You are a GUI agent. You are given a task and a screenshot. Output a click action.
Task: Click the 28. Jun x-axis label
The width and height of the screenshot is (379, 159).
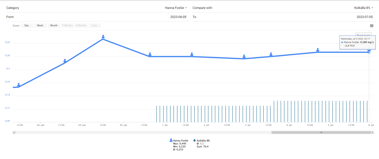coord(40,125)
